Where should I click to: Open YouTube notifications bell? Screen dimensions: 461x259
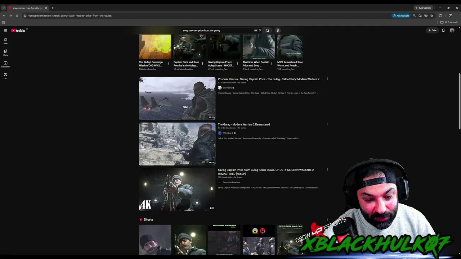click(443, 31)
